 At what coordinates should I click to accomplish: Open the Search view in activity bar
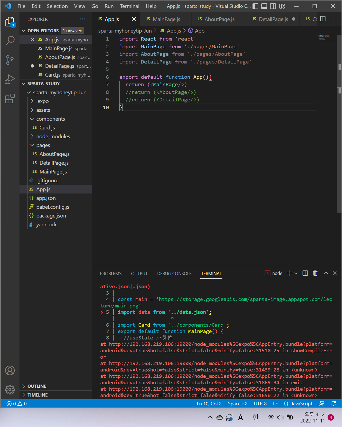(10, 41)
